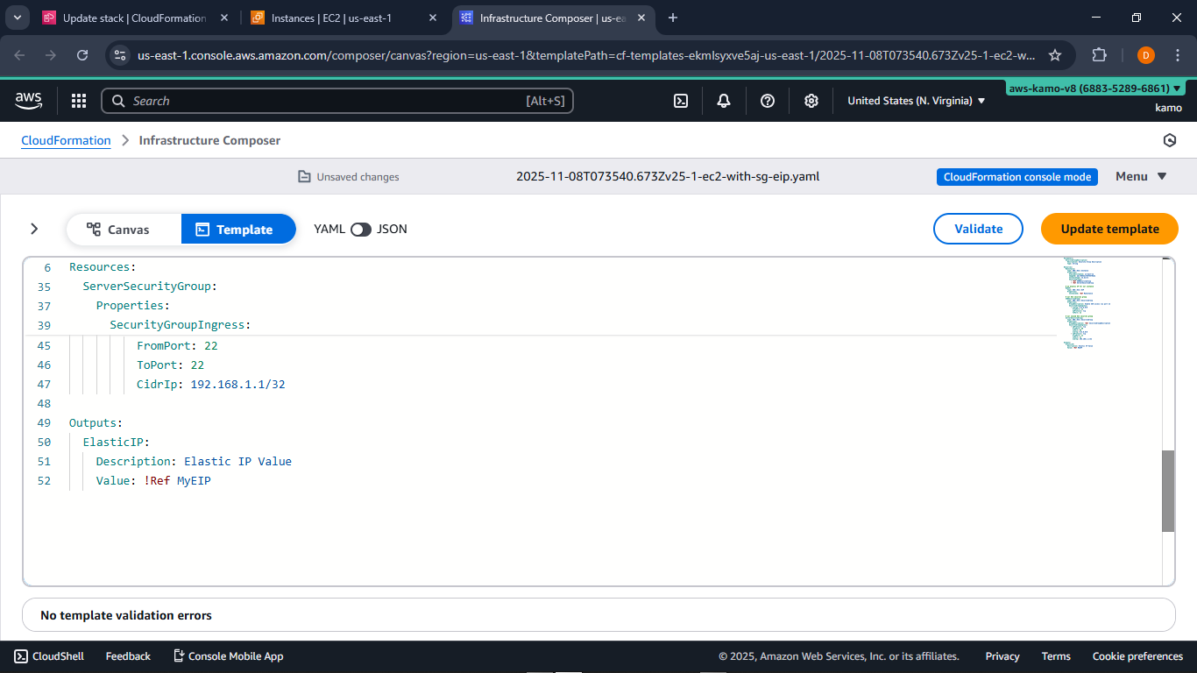Open the Console Mobile App link
1197x673 pixels.
click(x=228, y=655)
